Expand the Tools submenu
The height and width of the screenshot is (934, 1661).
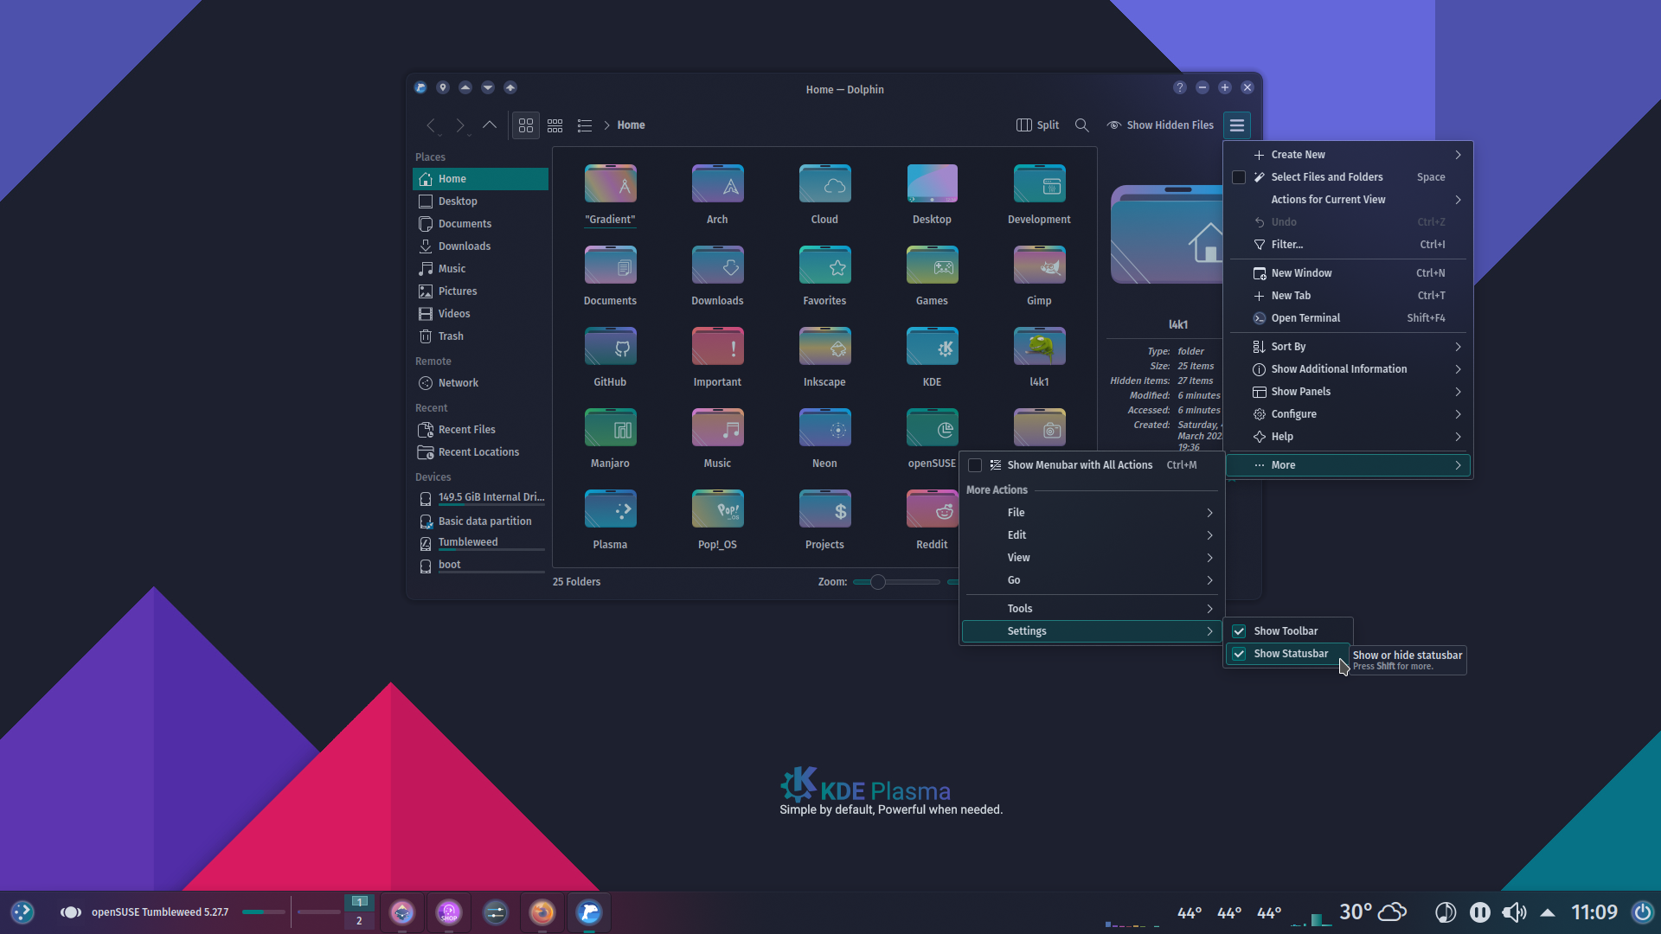[x=1092, y=609]
